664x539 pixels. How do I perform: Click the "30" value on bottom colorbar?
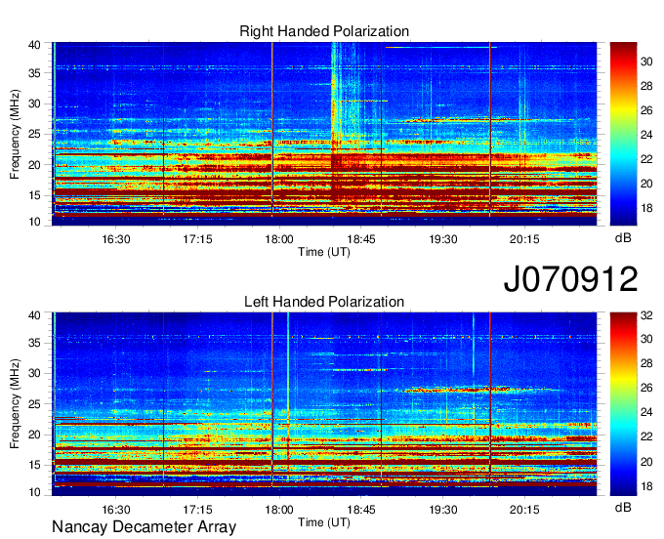[x=646, y=339]
